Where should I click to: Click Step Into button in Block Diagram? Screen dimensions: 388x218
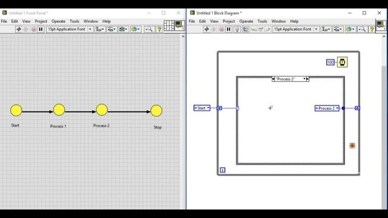[253, 30]
